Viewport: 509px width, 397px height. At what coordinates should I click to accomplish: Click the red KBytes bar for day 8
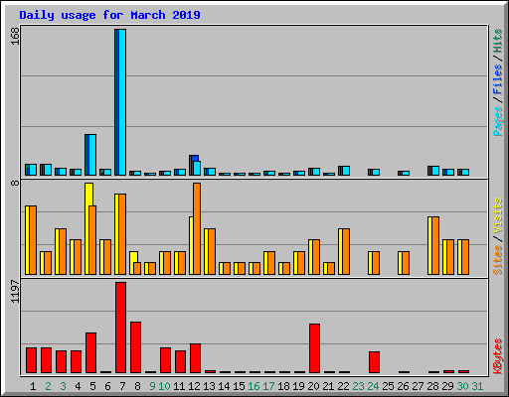(x=135, y=347)
